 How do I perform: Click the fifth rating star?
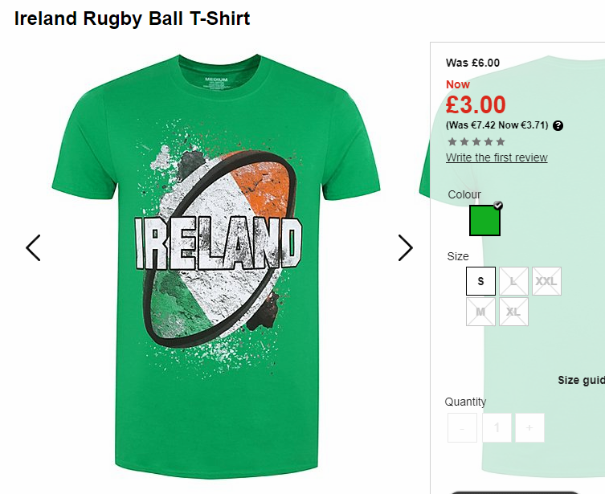tap(501, 141)
